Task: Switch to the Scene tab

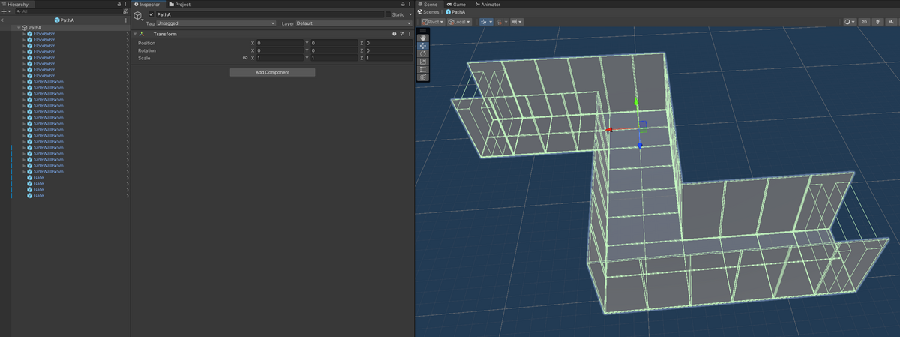Action: point(427,4)
